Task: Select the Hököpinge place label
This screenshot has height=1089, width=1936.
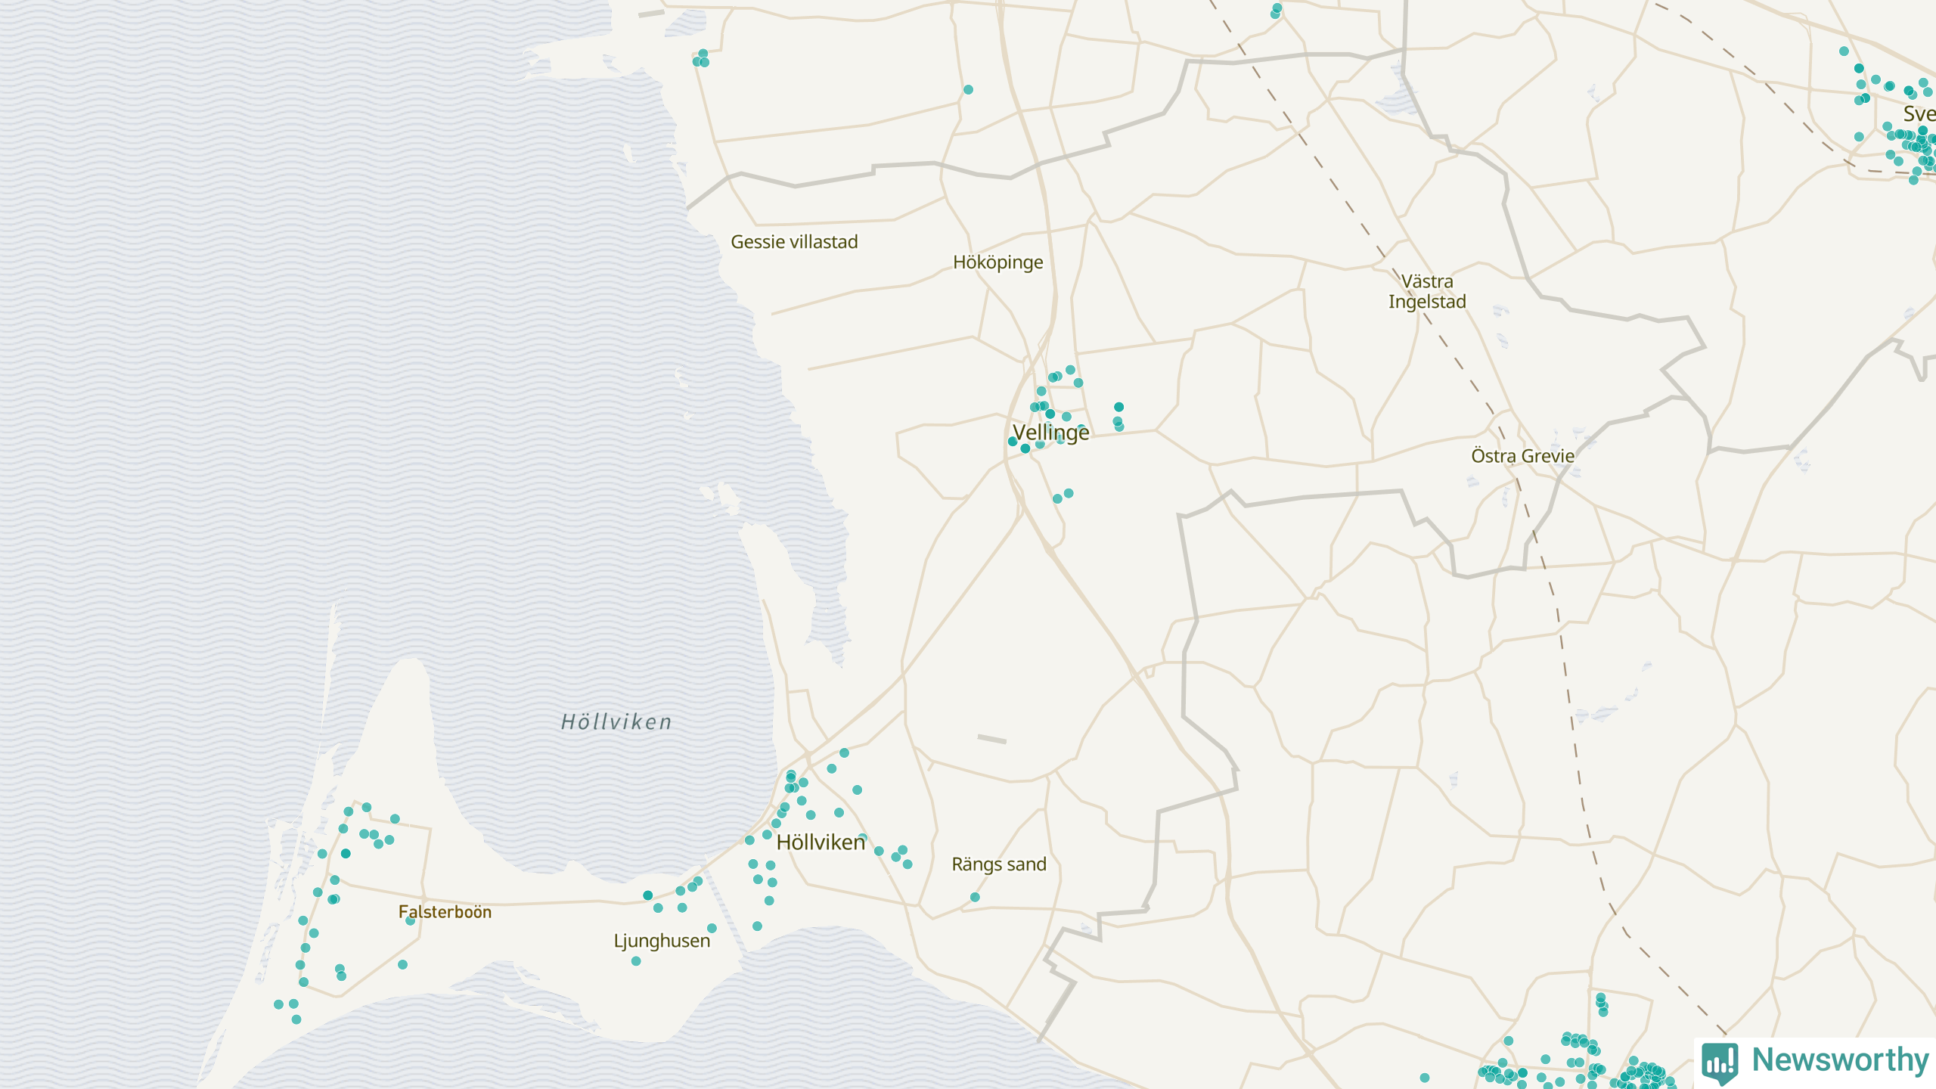Action: 997,262
